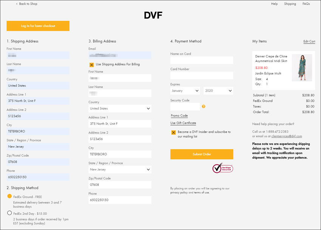Click Log In for faster checkout button
Viewport: 321px width, 230px height.
[38, 26]
